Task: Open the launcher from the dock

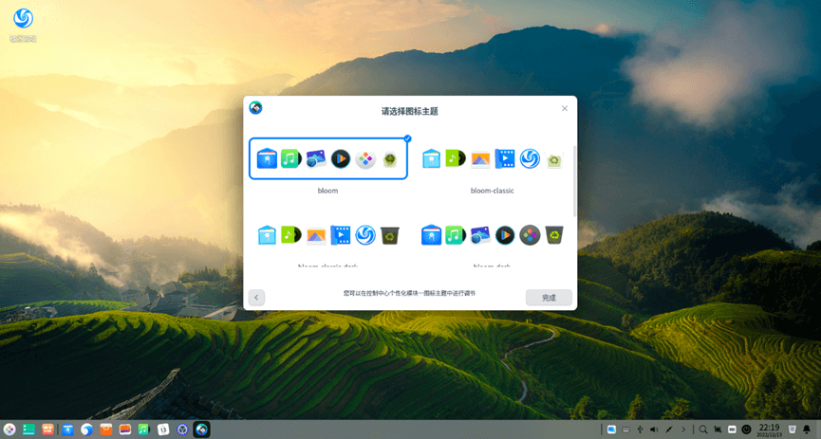Action: [9, 430]
